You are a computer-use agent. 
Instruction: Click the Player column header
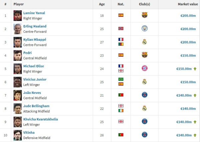point(19,4)
